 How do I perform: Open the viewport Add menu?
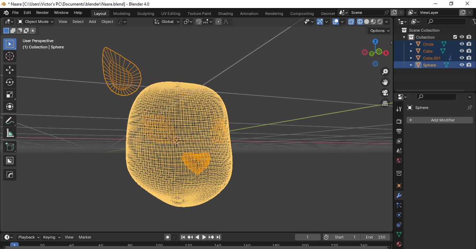pyautogui.click(x=92, y=22)
